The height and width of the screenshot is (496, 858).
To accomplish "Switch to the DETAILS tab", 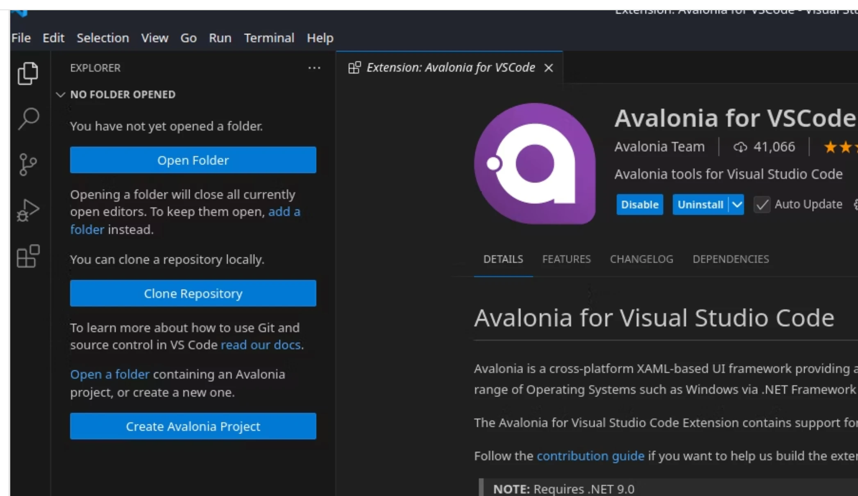I will tap(503, 259).
